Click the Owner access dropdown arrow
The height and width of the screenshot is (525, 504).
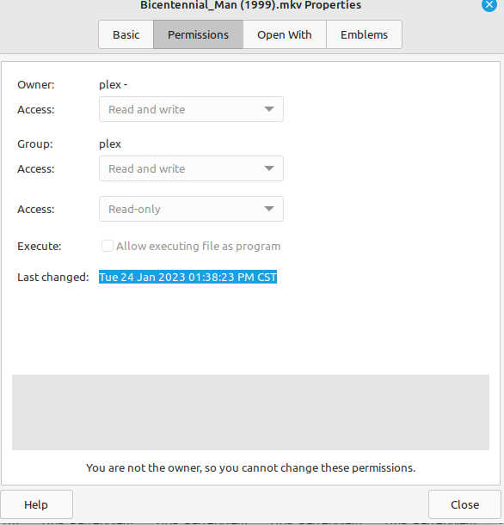pyautogui.click(x=269, y=109)
